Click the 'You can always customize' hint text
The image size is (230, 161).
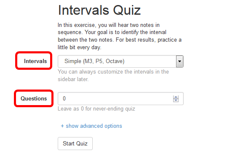tap(113, 75)
